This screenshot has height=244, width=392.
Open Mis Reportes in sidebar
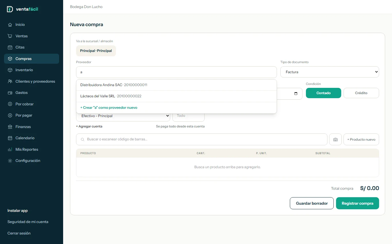[32, 150]
